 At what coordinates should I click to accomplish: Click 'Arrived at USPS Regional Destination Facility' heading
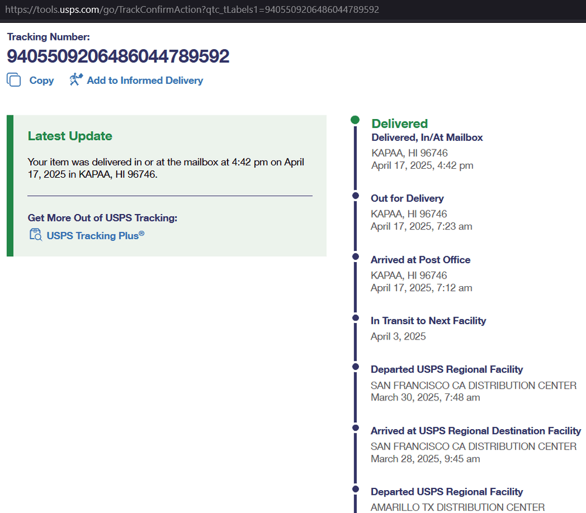click(x=476, y=431)
